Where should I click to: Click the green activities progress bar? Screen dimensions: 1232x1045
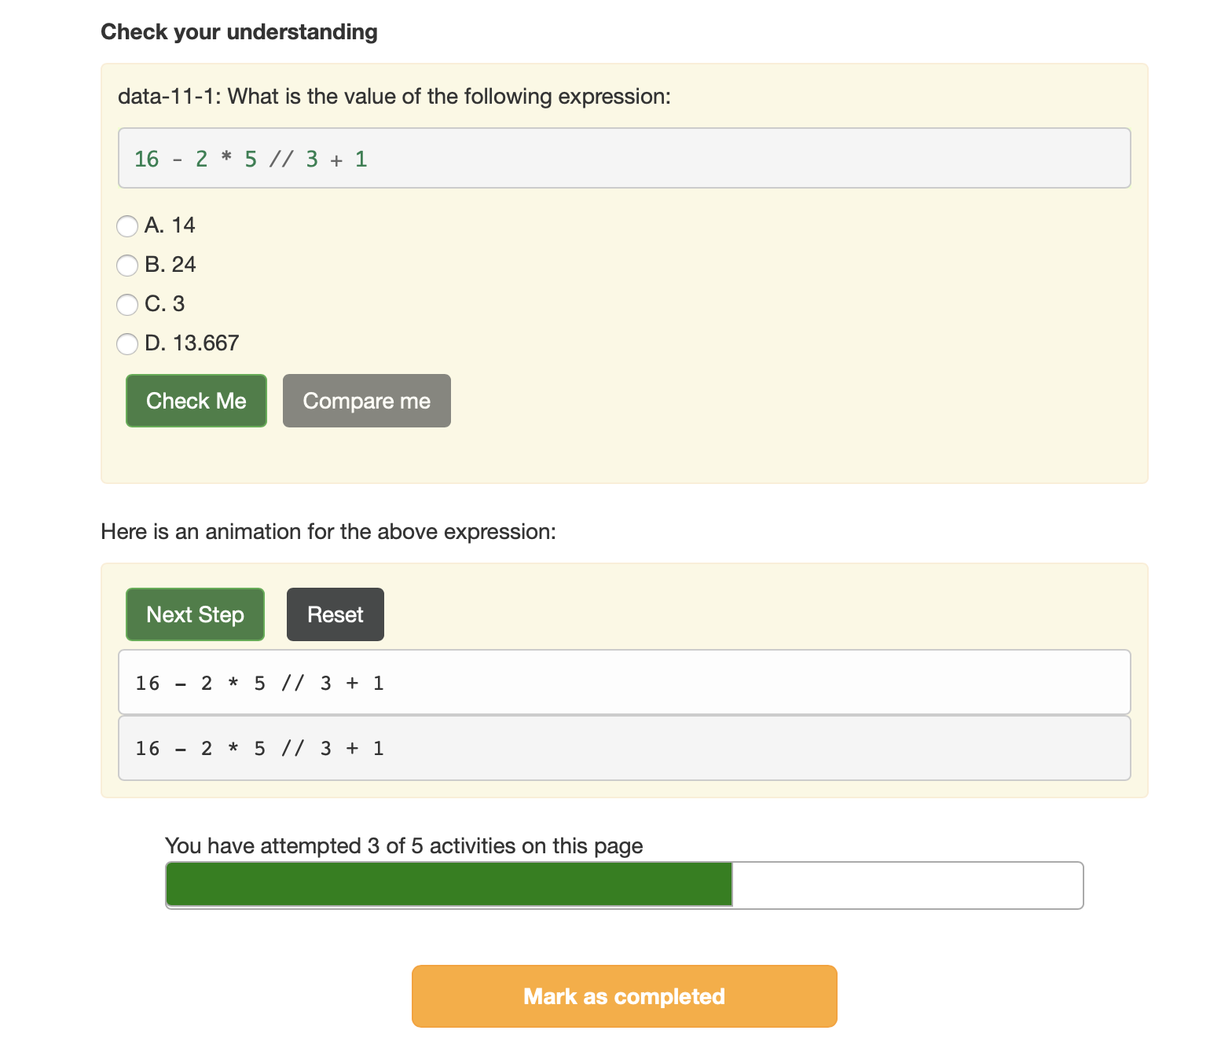(449, 885)
